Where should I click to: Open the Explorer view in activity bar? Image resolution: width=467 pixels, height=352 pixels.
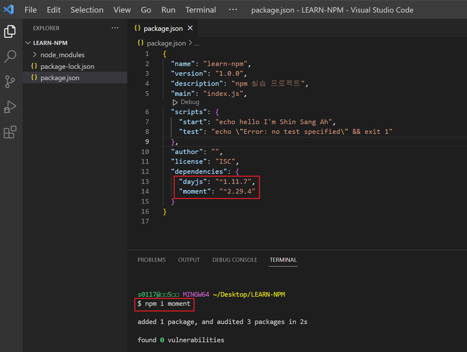(10, 31)
